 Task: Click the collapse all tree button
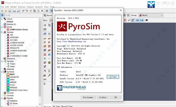coord(7,15)
